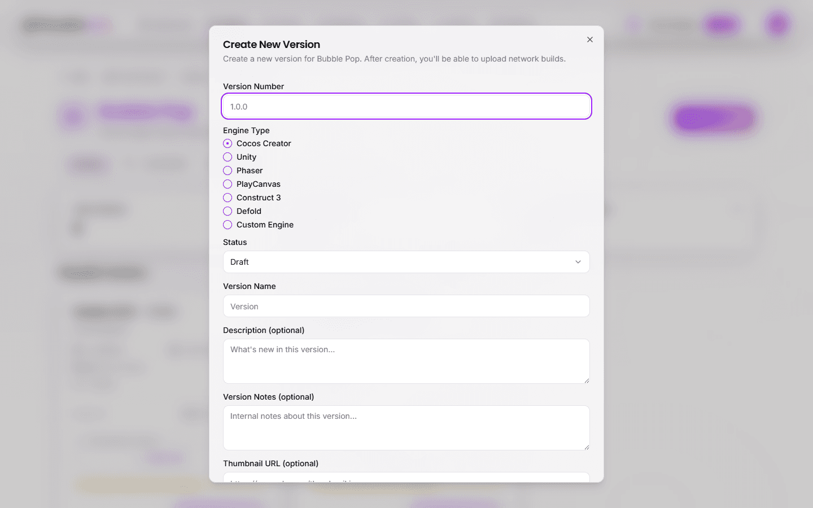The width and height of the screenshot is (813, 508).
Task: Click the purple avatar in the top-right corner
Action: (x=777, y=24)
